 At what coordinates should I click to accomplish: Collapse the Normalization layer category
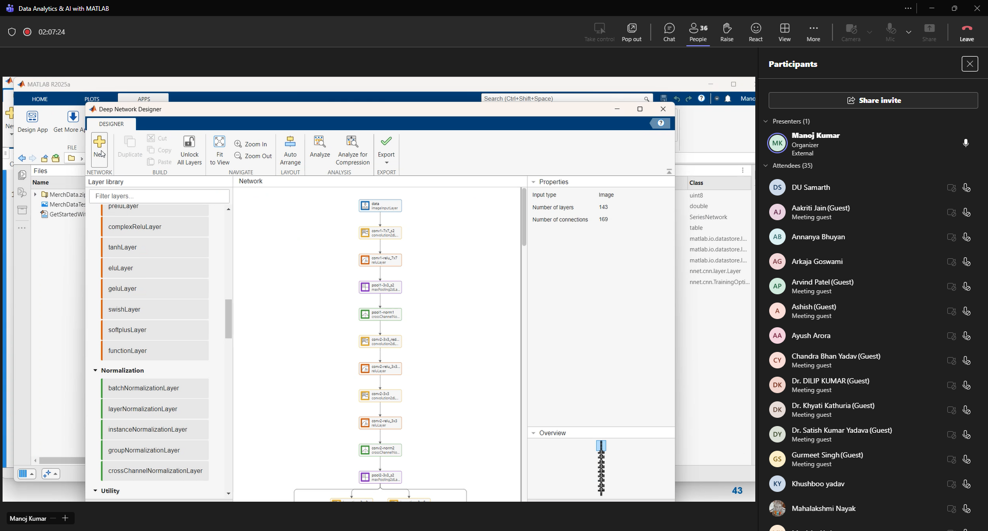coord(95,370)
